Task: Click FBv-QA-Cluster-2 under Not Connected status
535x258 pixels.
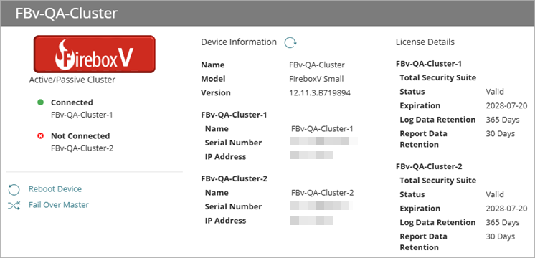Action: pyautogui.click(x=82, y=148)
